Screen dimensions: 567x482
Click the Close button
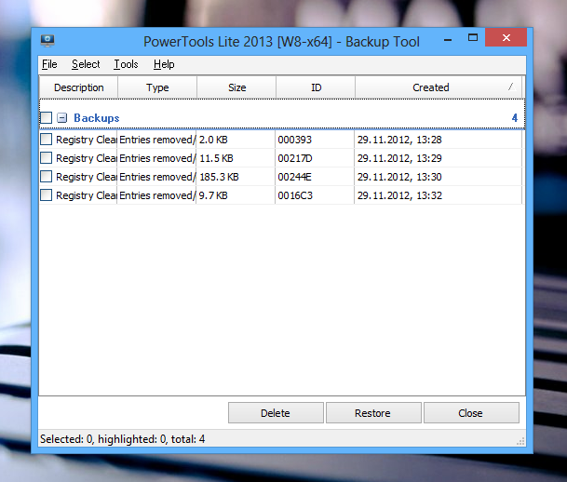(471, 412)
